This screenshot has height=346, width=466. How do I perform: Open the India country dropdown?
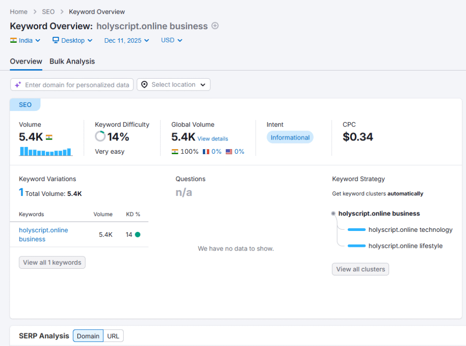pyautogui.click(x=25, y=40)
